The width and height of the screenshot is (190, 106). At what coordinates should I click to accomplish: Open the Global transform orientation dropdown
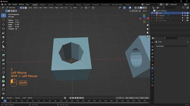pyautogui.click(x=75, y=8)
